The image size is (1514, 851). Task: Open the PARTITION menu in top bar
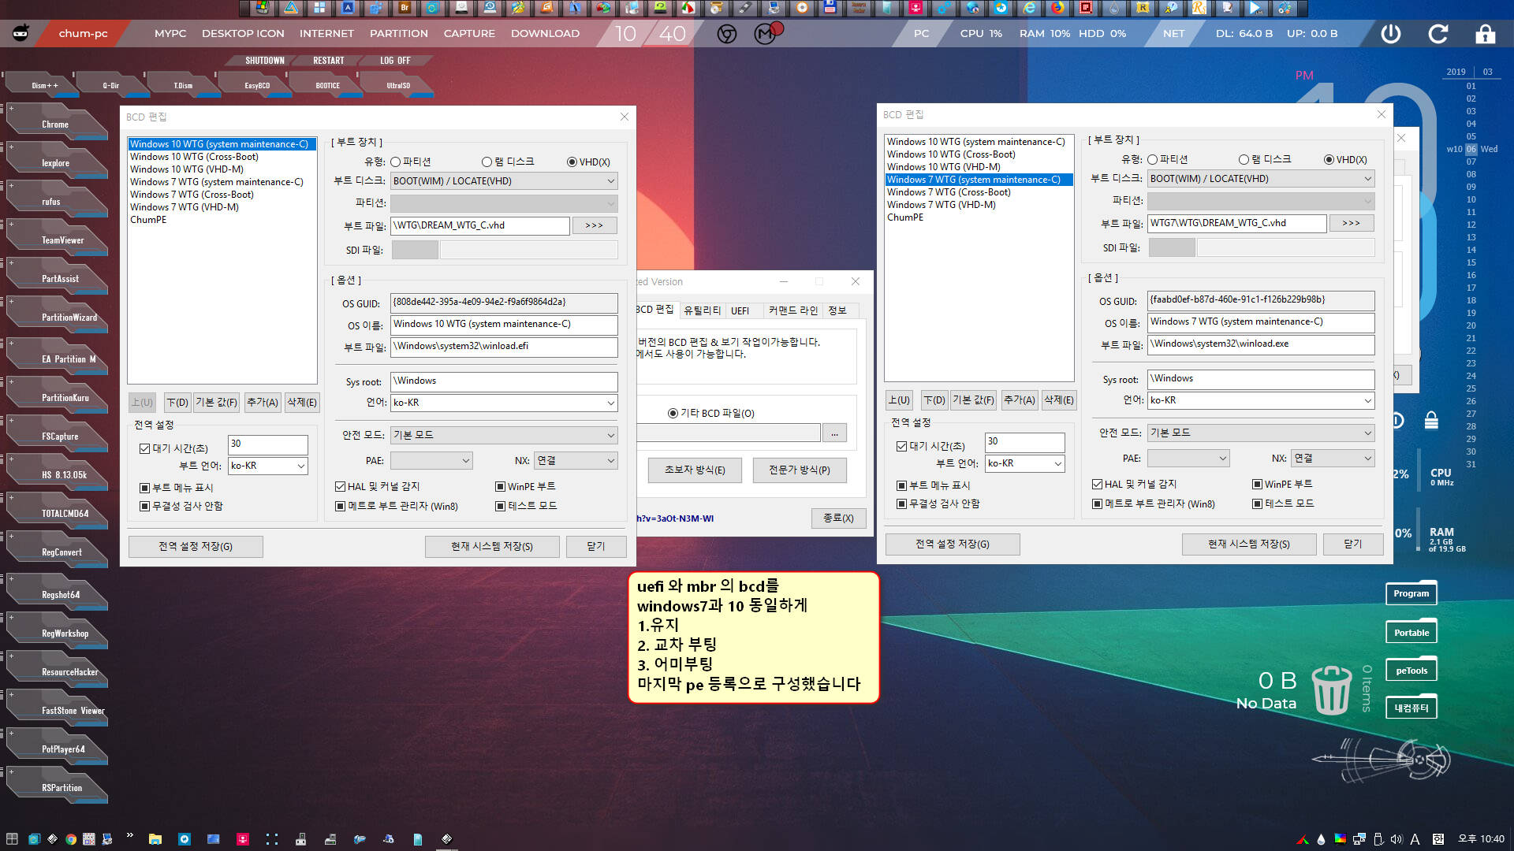[398, 33]
